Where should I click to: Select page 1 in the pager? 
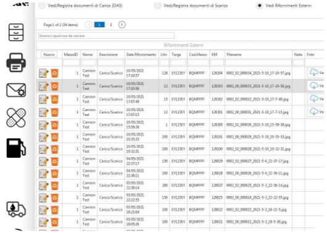coord(99,25)
